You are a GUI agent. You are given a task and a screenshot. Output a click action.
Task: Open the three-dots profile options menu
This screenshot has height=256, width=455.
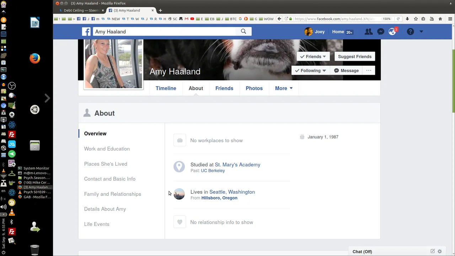(369, 70)
